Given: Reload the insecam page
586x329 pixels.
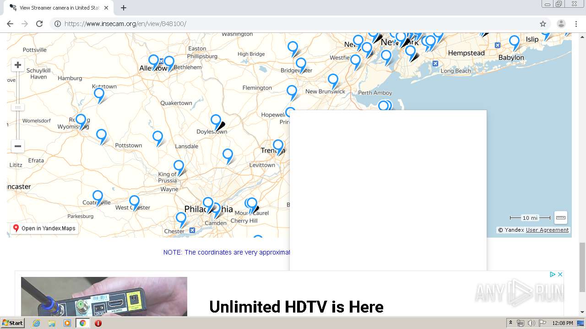Looking at the screenshot, I should [x=39, y=24].
